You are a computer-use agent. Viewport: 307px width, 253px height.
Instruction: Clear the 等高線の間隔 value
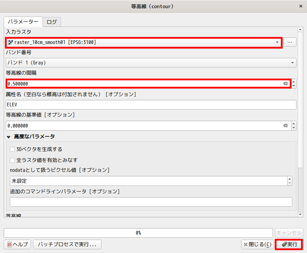[x=286, y=84]
